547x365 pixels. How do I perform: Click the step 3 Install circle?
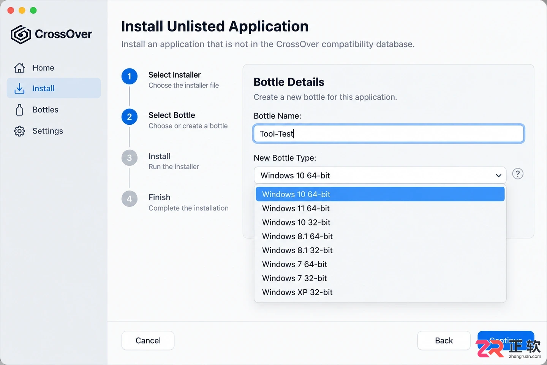coord(130,158)
